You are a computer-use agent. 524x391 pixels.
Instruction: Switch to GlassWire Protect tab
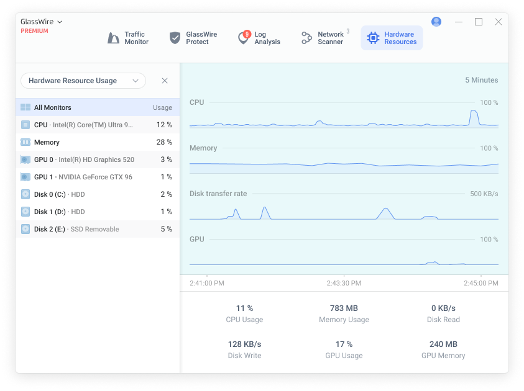coord(193,38)
